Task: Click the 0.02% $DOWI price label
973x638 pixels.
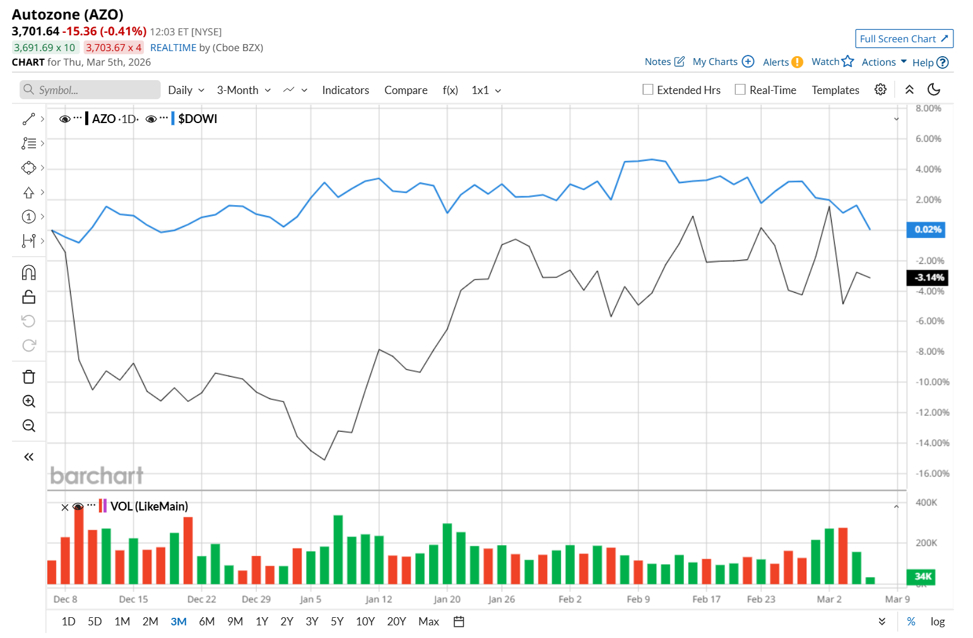Action: point(926,230)
